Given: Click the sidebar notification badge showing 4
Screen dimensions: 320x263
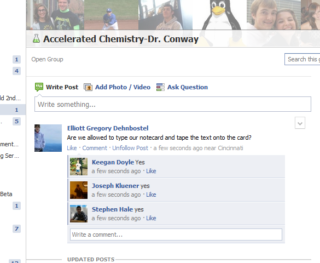Looking at the screenshot, I should pos(16,71).
